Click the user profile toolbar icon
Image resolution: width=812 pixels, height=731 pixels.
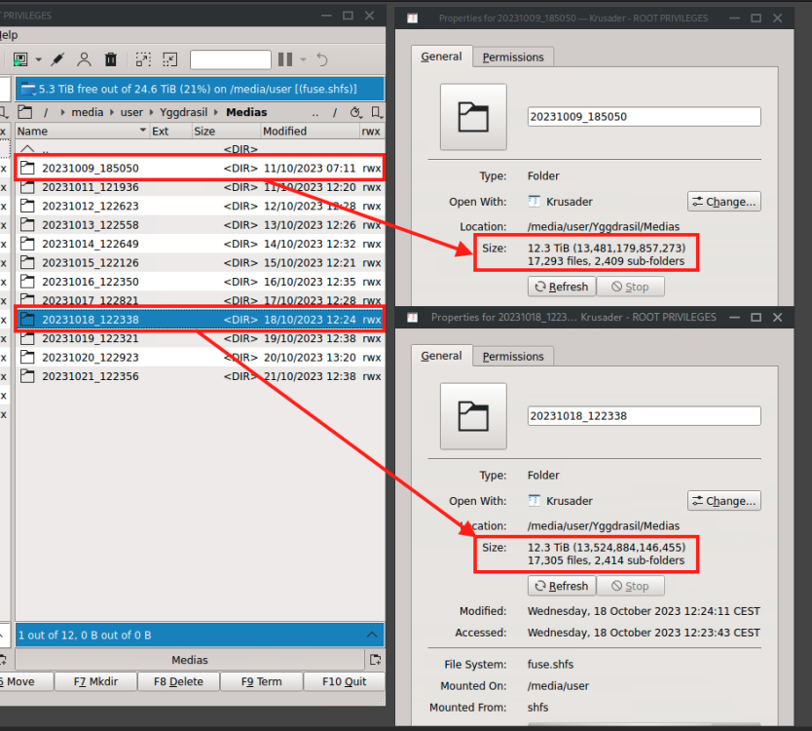click(84, 59)
